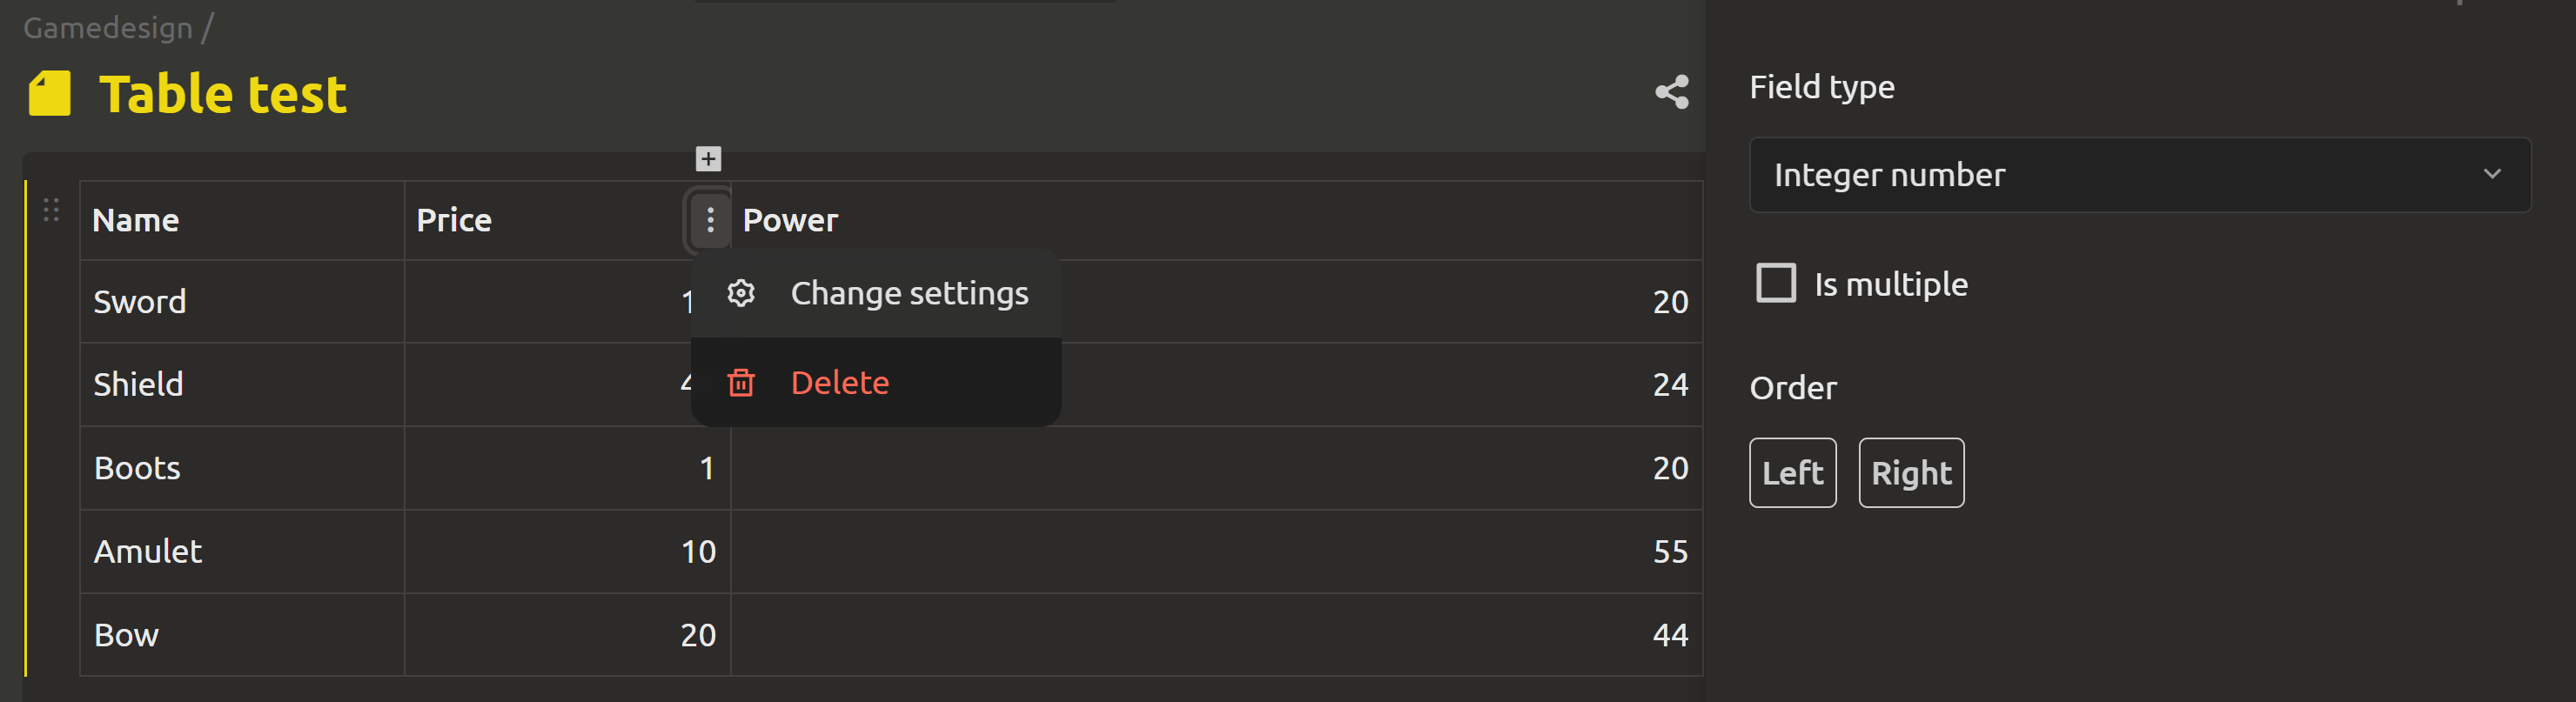Click the plus icon to add a column
The image size is (2576, 702).
708,159
